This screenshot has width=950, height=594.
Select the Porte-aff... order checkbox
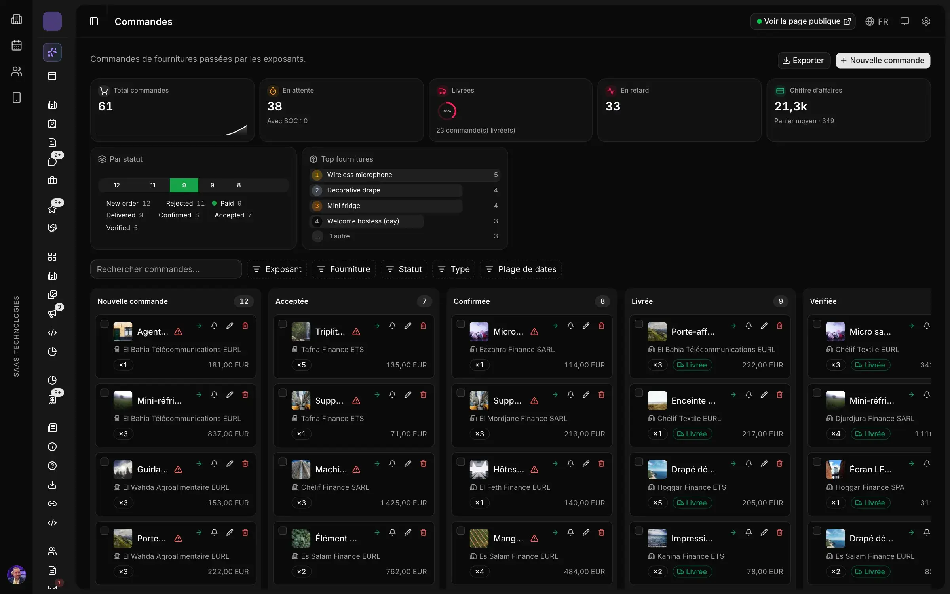click(x=639, y=324)
